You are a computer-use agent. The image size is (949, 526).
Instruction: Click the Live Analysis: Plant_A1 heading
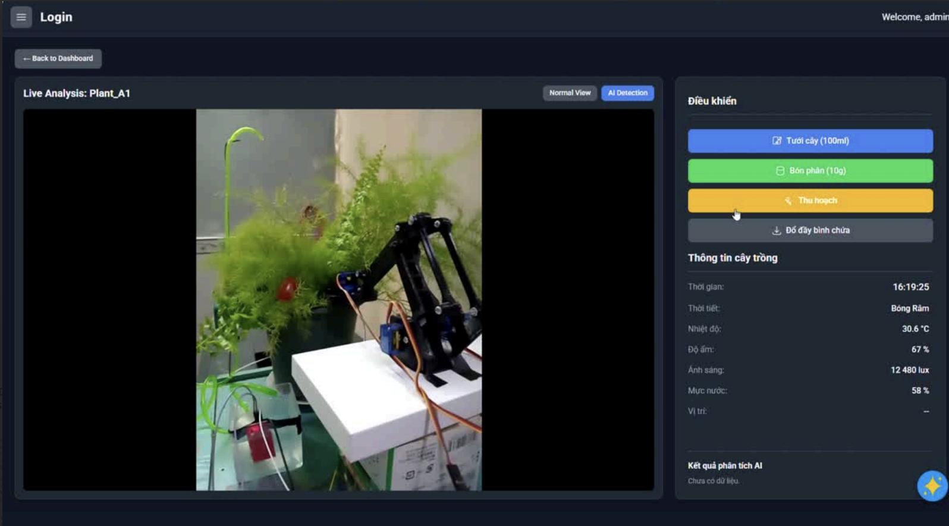77,93
